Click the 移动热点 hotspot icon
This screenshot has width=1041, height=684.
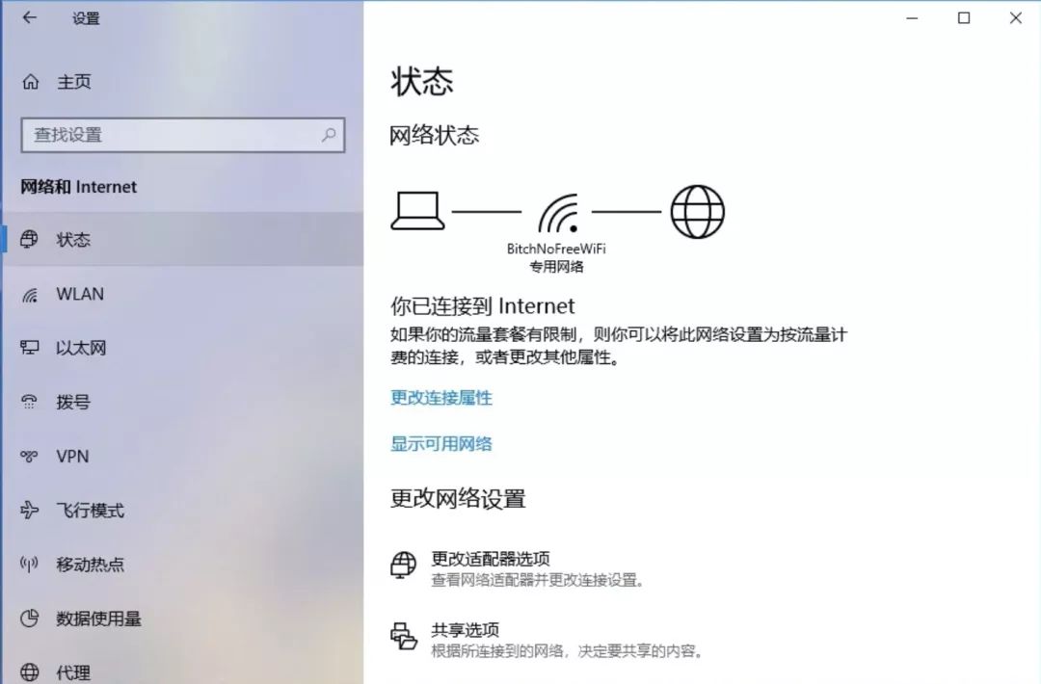tap(29, 565)
